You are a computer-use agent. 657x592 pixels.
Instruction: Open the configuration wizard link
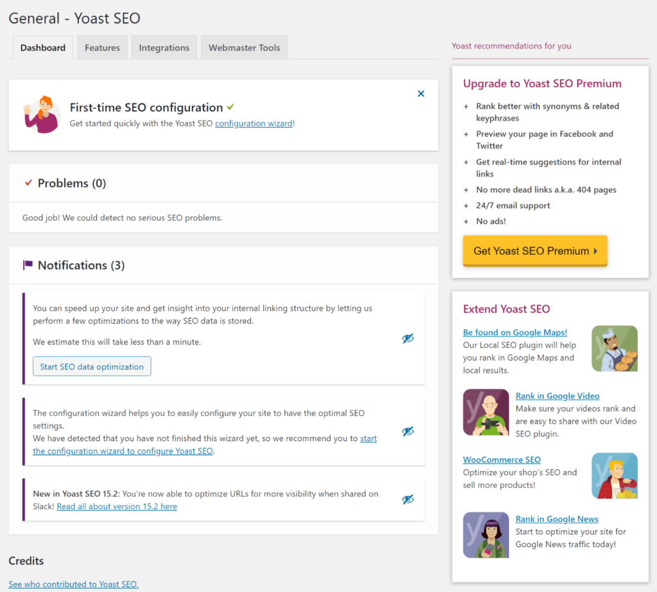pos(254,123)
